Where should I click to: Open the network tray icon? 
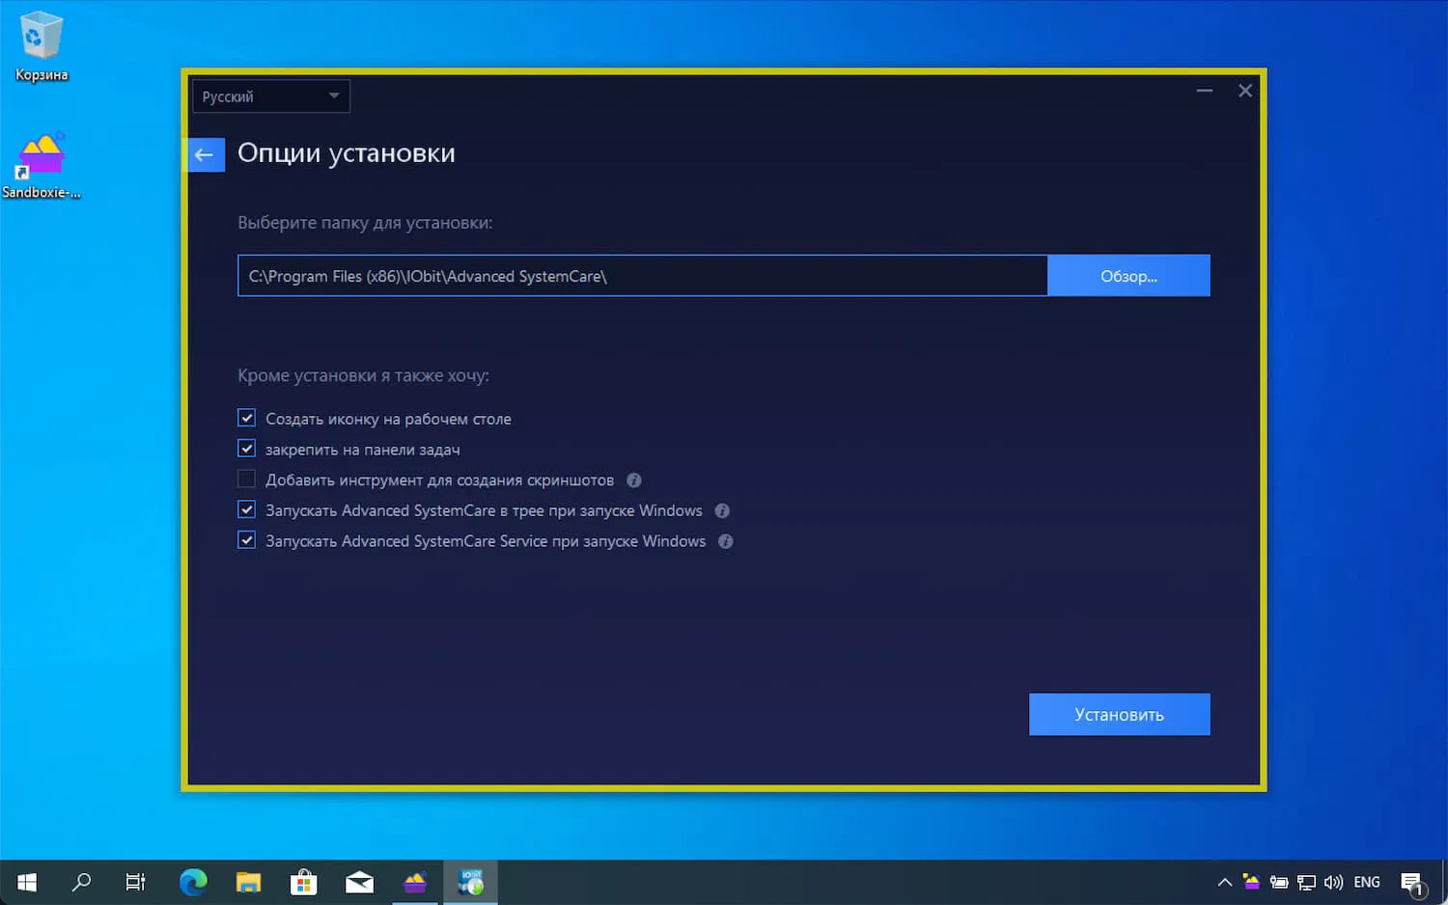point(1306,882)
